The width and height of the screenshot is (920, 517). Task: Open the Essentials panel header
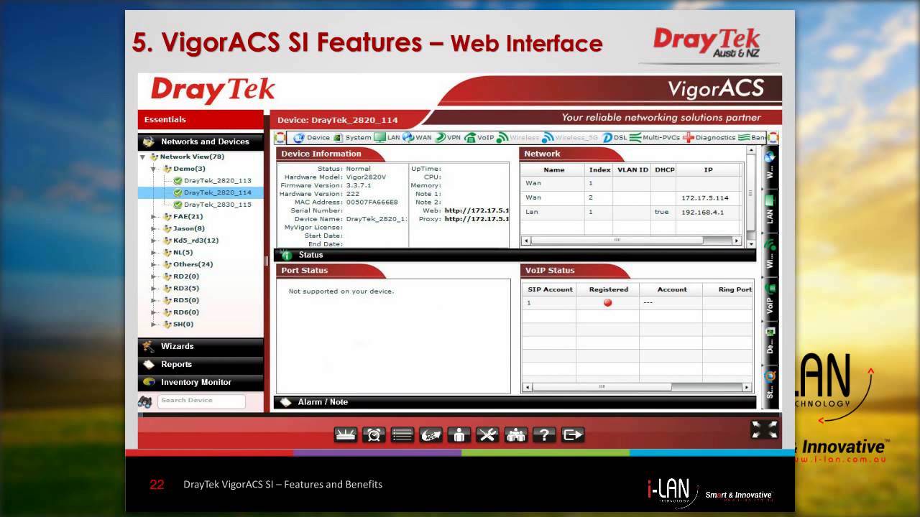pos(201,120)
